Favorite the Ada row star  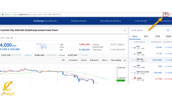tap(132, 67)
